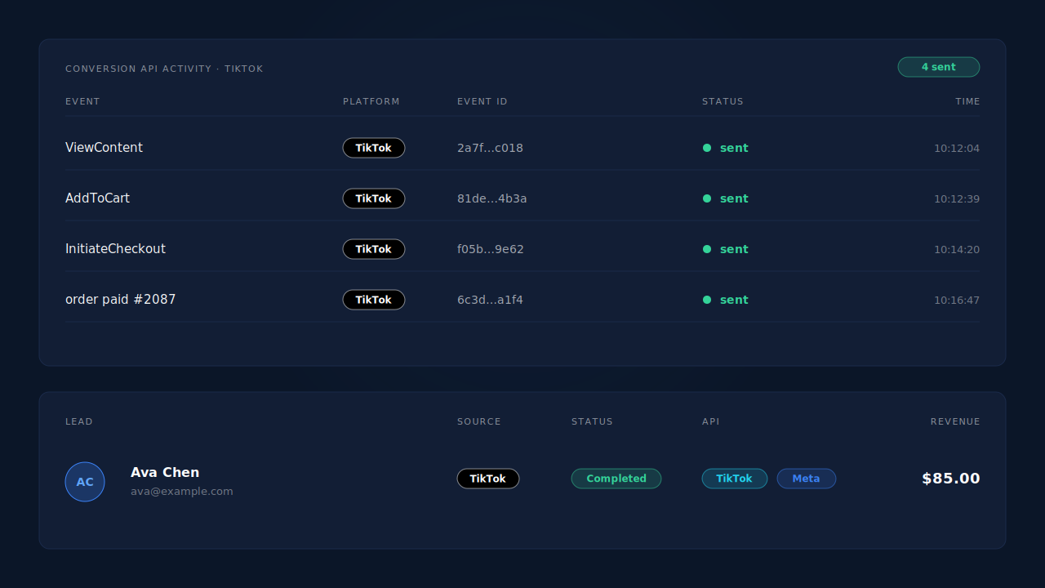Click the 10:16:47 timestamp
This screenshot has width=1045, height=588.
957,301
